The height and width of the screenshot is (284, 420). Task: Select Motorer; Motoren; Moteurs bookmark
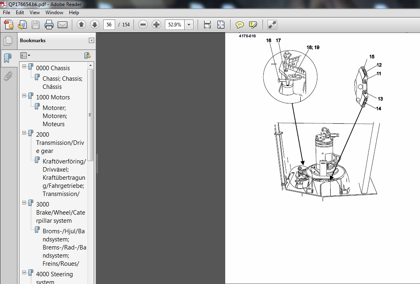[55, 116]
